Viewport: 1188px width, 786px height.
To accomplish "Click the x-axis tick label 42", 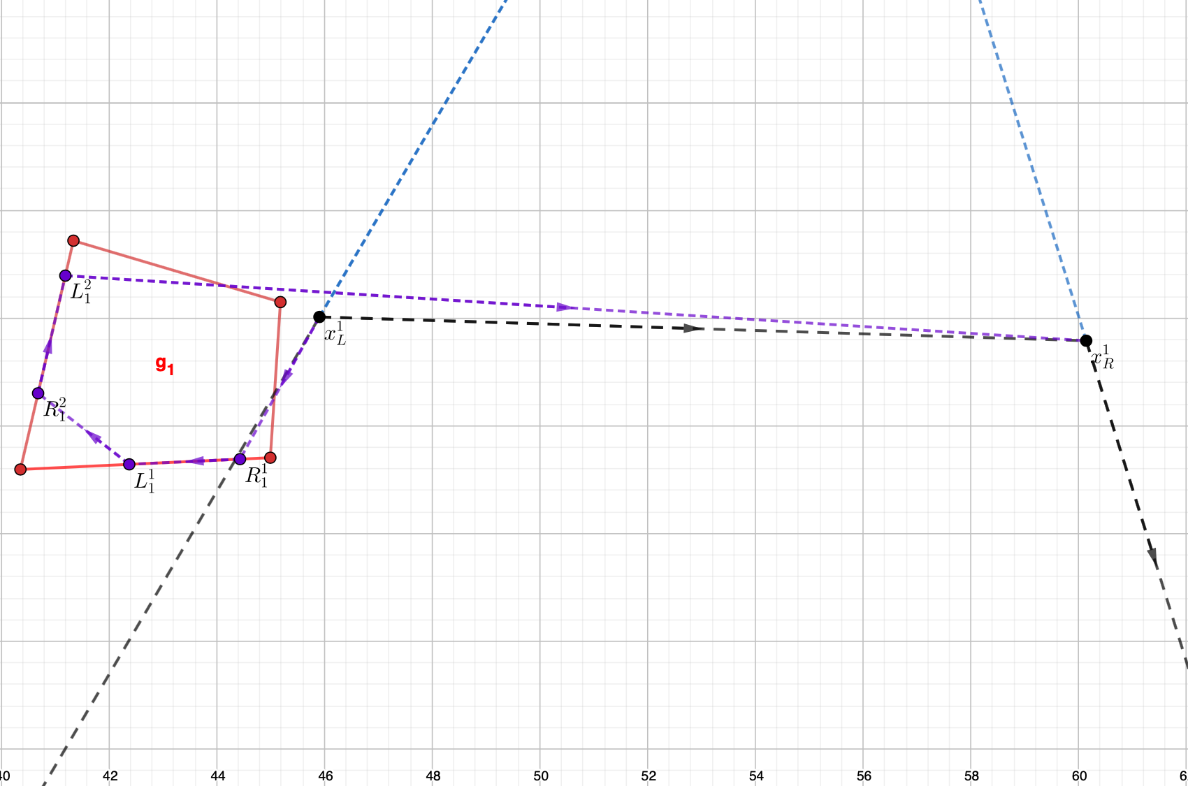I will [x=110, y=776].
